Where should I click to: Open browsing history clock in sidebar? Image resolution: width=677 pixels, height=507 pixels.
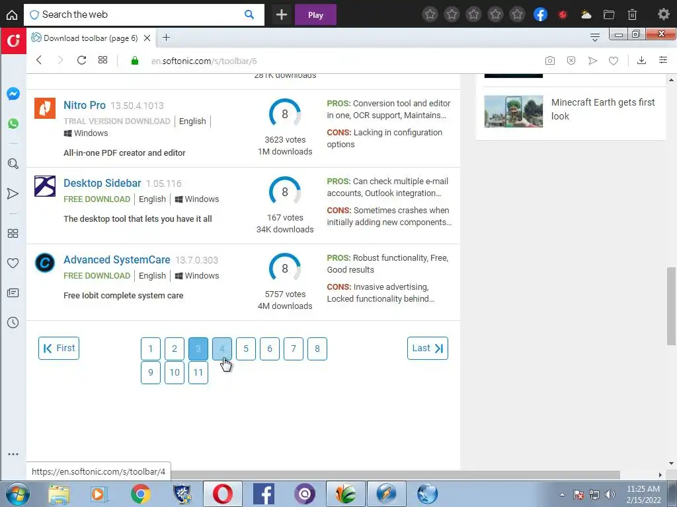(x=13, y=322)
